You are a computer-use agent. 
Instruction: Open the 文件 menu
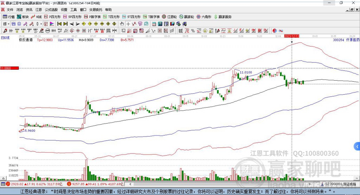(10, 10)
